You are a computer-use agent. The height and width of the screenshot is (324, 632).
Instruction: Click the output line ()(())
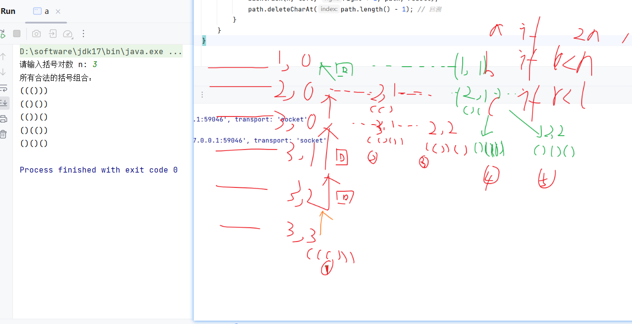[x=34, y=130]
